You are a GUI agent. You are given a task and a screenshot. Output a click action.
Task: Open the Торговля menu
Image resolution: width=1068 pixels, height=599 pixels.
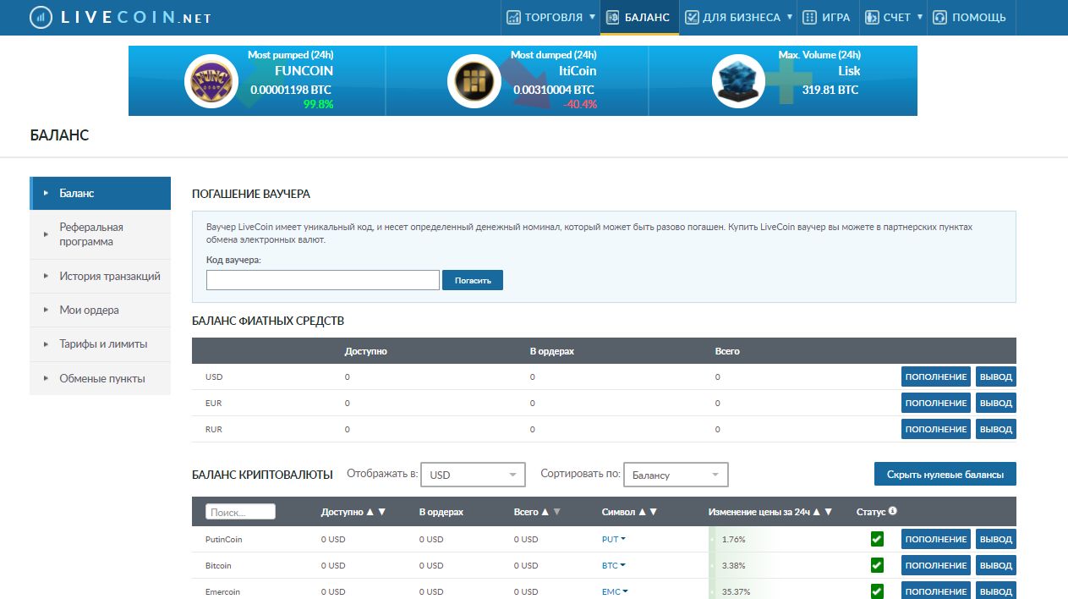551,17
